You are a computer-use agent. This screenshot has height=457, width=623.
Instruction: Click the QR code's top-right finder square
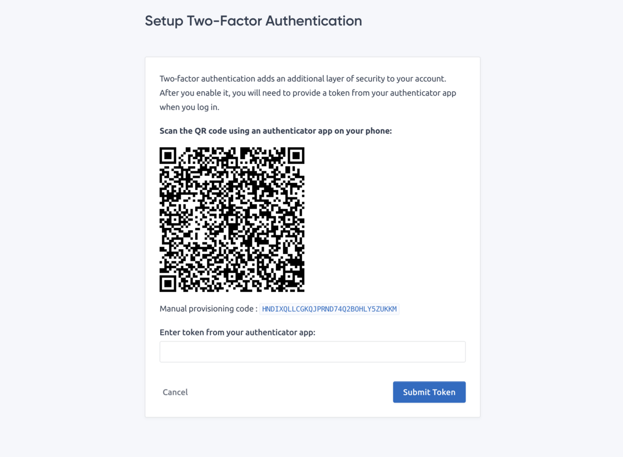[x=296, y=156]
